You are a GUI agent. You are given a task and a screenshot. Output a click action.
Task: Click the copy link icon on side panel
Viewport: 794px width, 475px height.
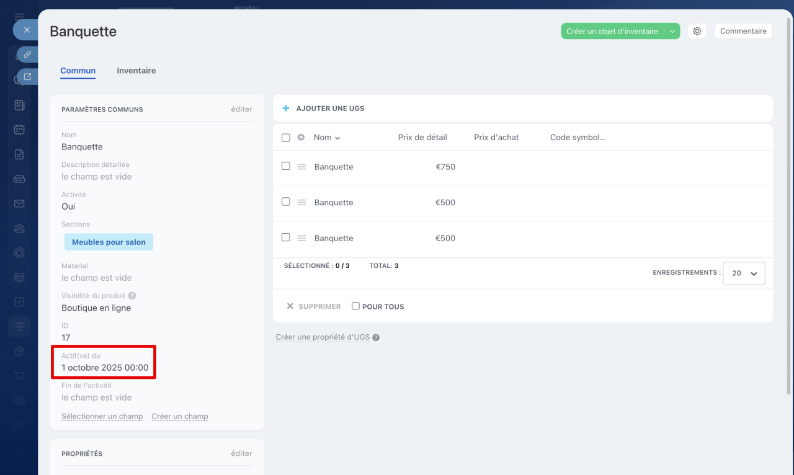[x=27, y=55]
